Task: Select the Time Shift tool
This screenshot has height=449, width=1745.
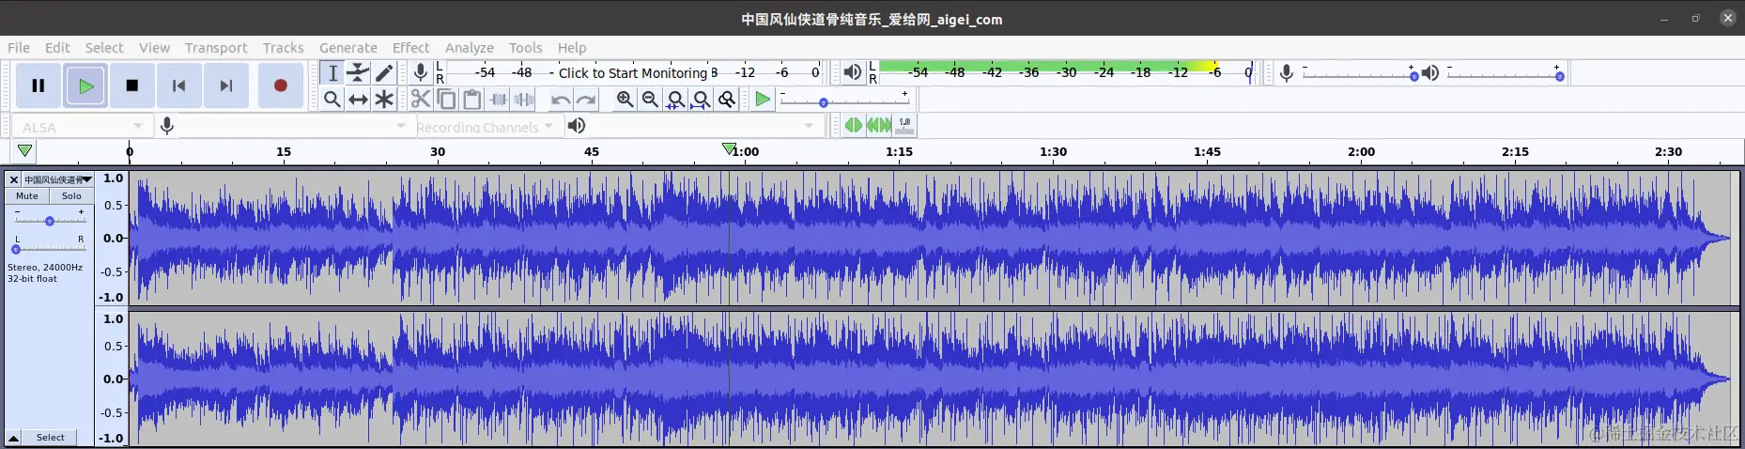Action: [x=358, y=99]
